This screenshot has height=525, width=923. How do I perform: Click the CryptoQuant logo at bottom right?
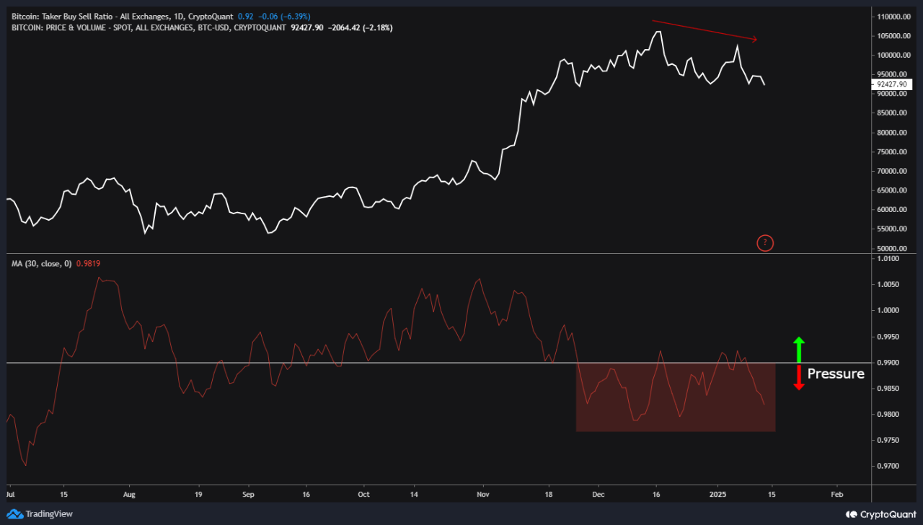coord(880,514)
